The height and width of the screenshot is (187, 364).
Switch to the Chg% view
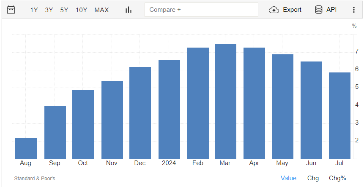click(x=337, y=178)
